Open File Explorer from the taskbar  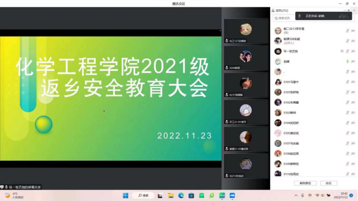click(x=171, y=195)
